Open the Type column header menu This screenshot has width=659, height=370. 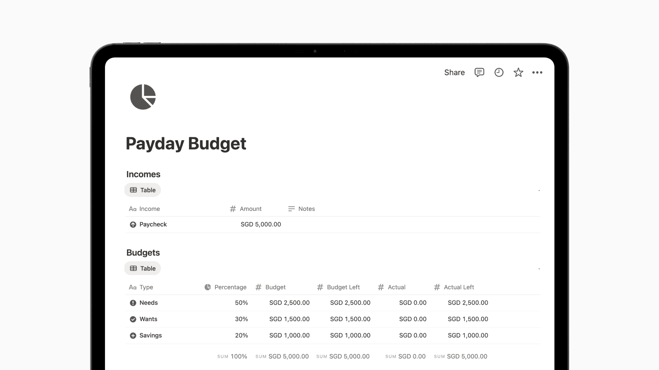[141, 287]
